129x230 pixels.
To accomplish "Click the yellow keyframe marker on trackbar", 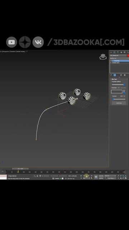I will tap(18, 171).
